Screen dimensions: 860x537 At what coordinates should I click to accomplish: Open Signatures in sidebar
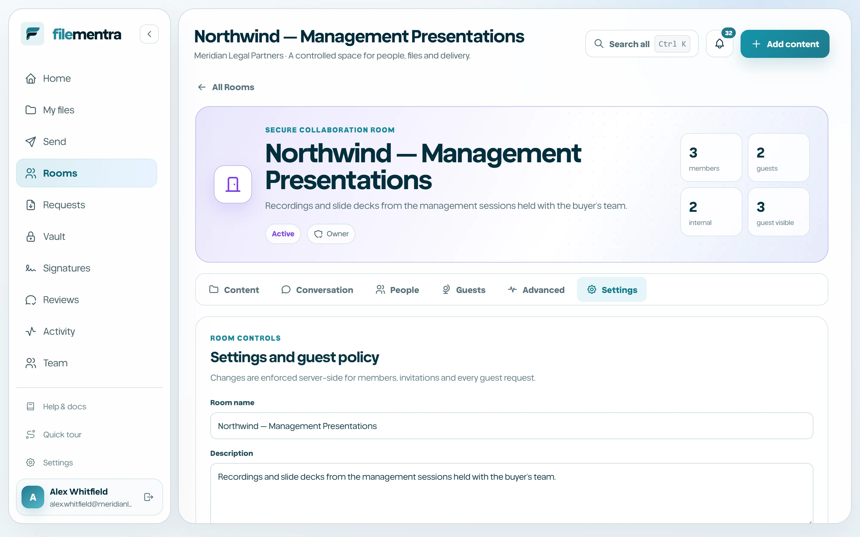tap(86, 268)
